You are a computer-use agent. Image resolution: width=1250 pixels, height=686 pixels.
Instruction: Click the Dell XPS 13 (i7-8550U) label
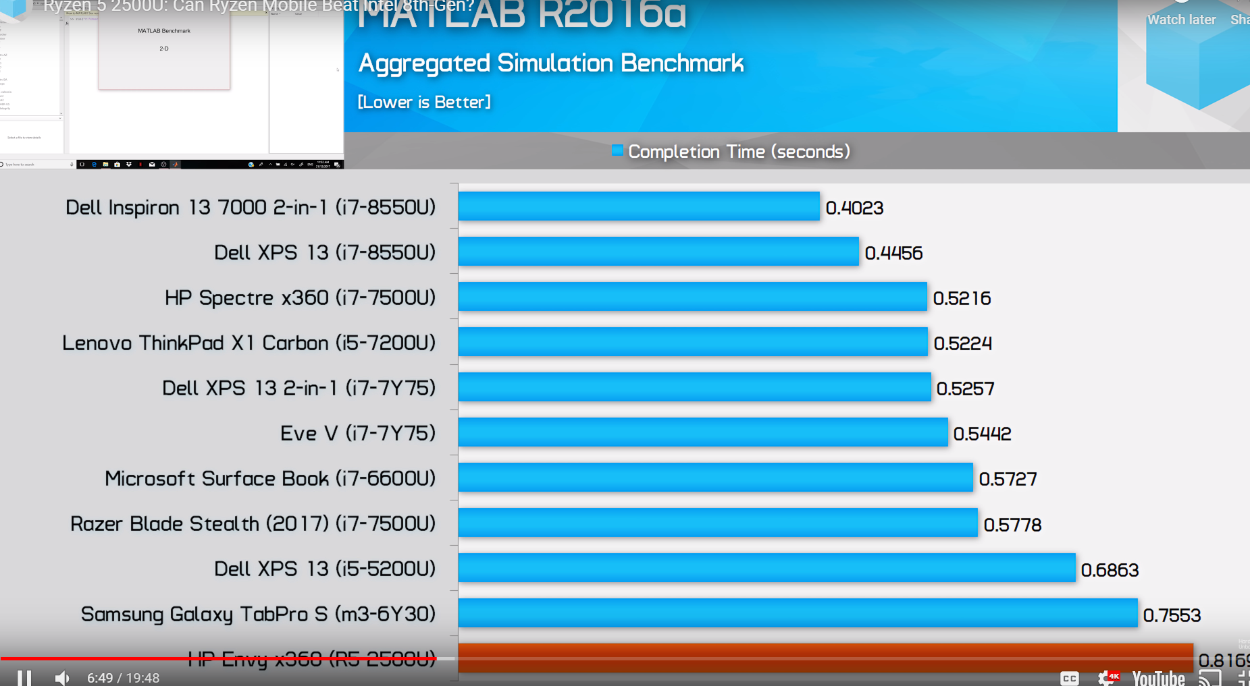coord(325,252)
